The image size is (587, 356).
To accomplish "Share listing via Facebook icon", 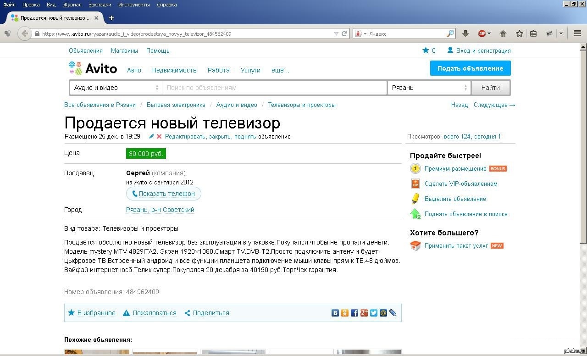I will pos(354,313).
